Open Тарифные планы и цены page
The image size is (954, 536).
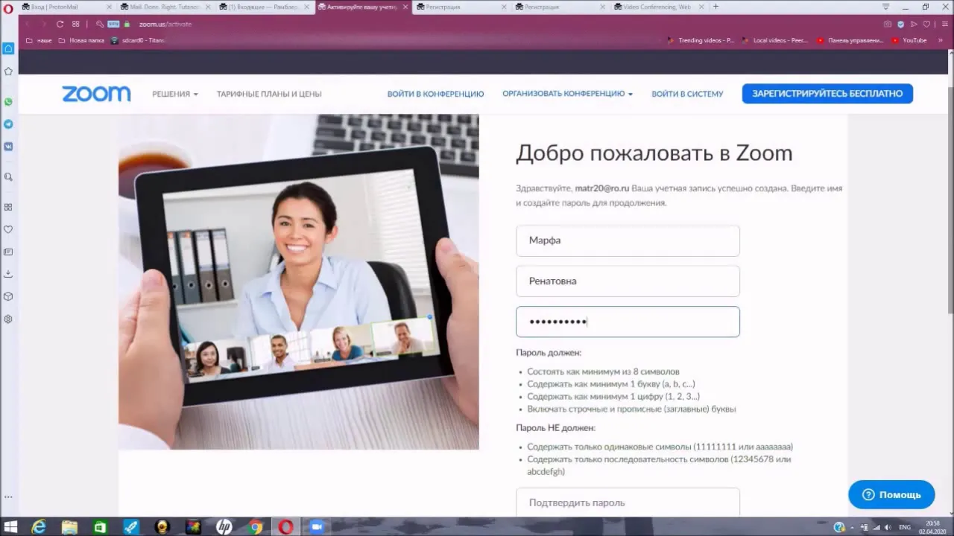pos(269,94)
